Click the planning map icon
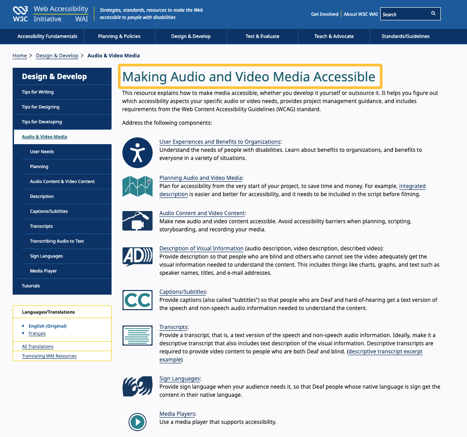The image size is (467, 437). 137,186
